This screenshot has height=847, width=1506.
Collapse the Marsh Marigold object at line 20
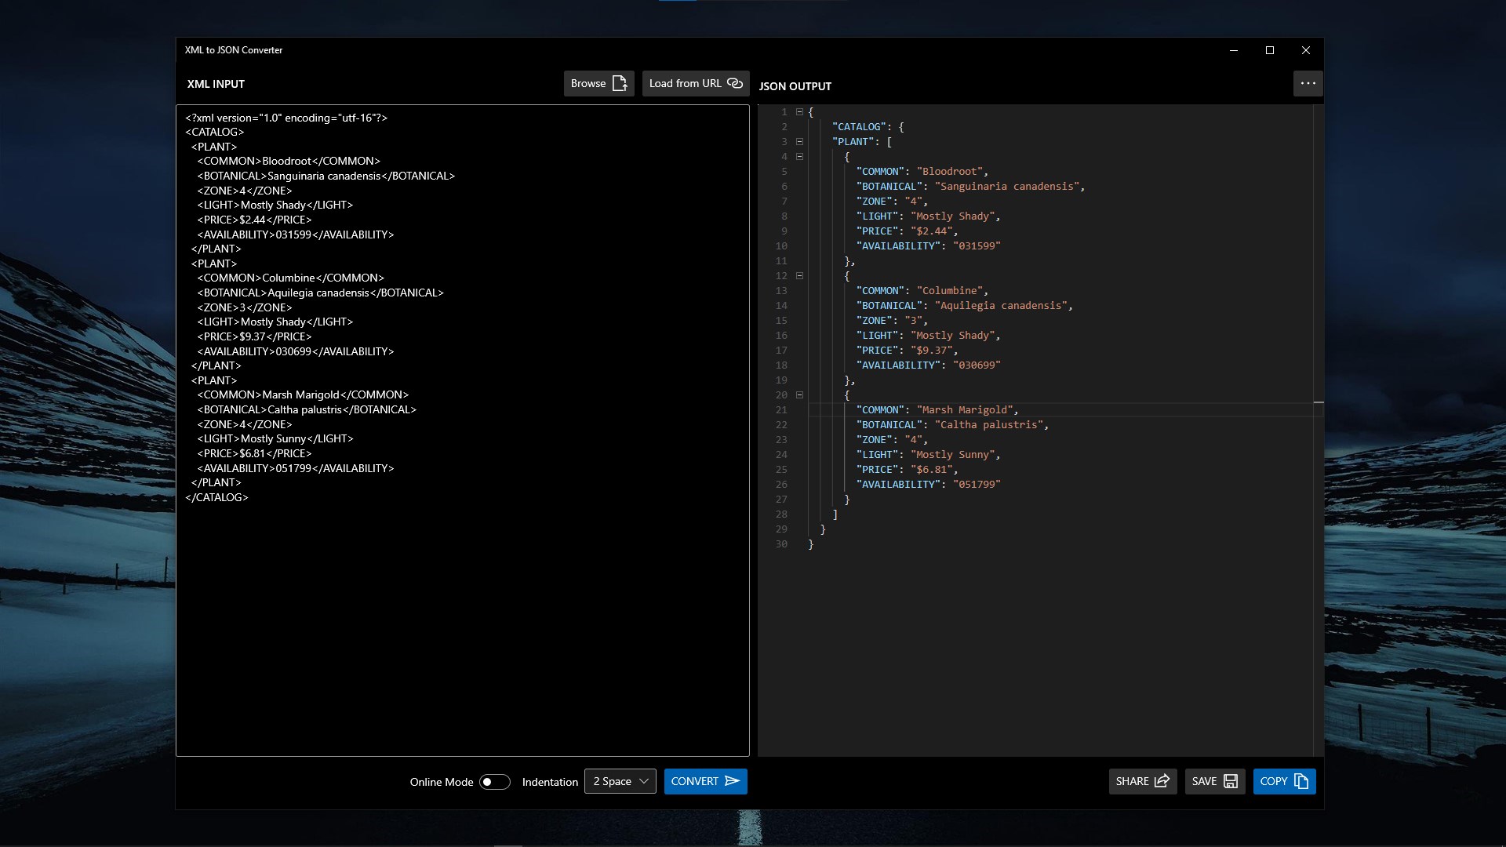[799, 395]
